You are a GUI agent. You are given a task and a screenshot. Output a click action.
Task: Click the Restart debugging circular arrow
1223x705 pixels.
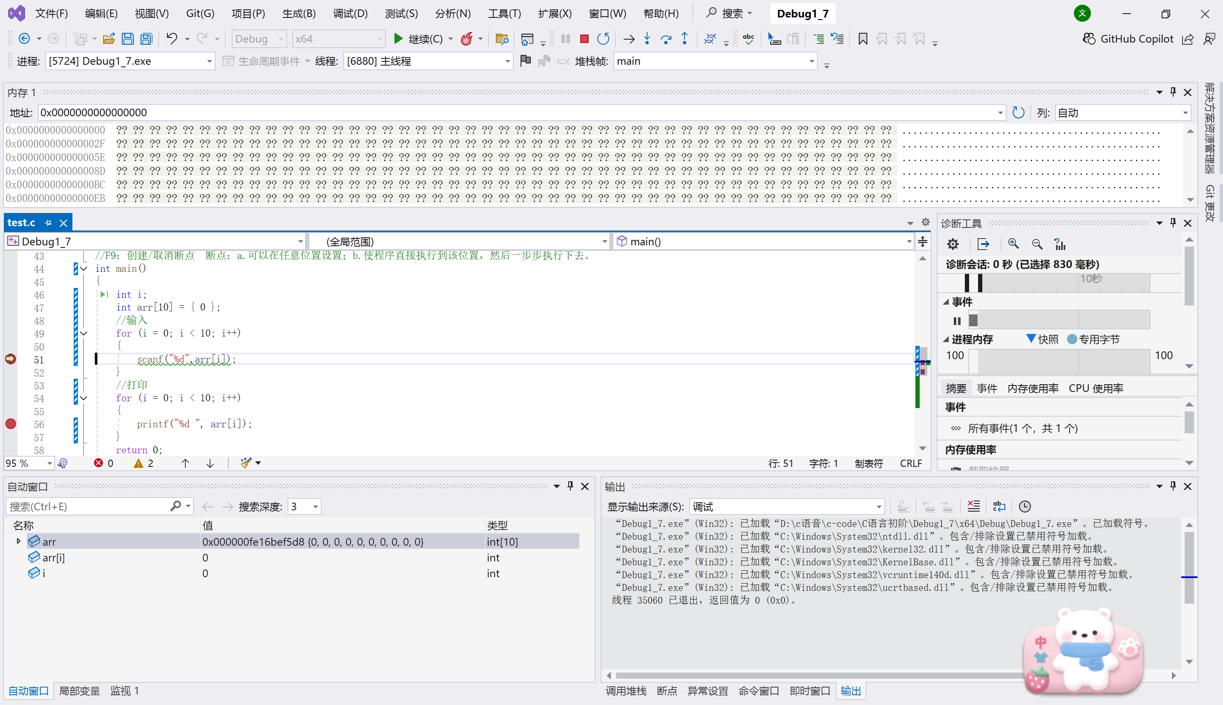point(603,39)
